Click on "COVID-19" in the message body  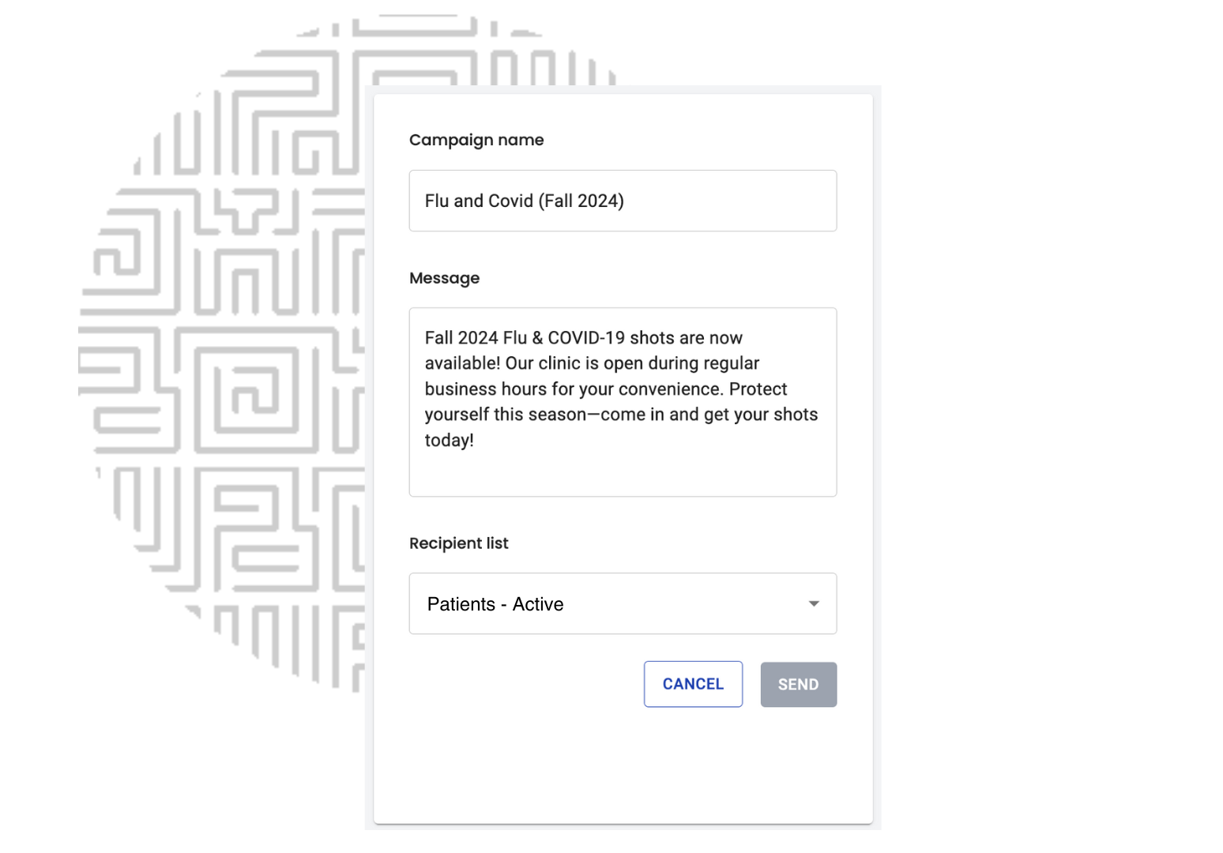click(x=586, y=338)
